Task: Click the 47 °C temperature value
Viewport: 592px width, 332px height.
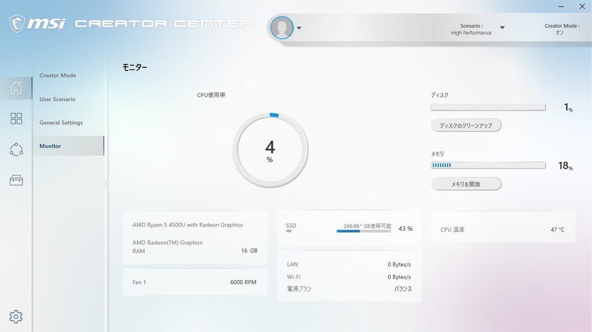Action: pos(557,229)
